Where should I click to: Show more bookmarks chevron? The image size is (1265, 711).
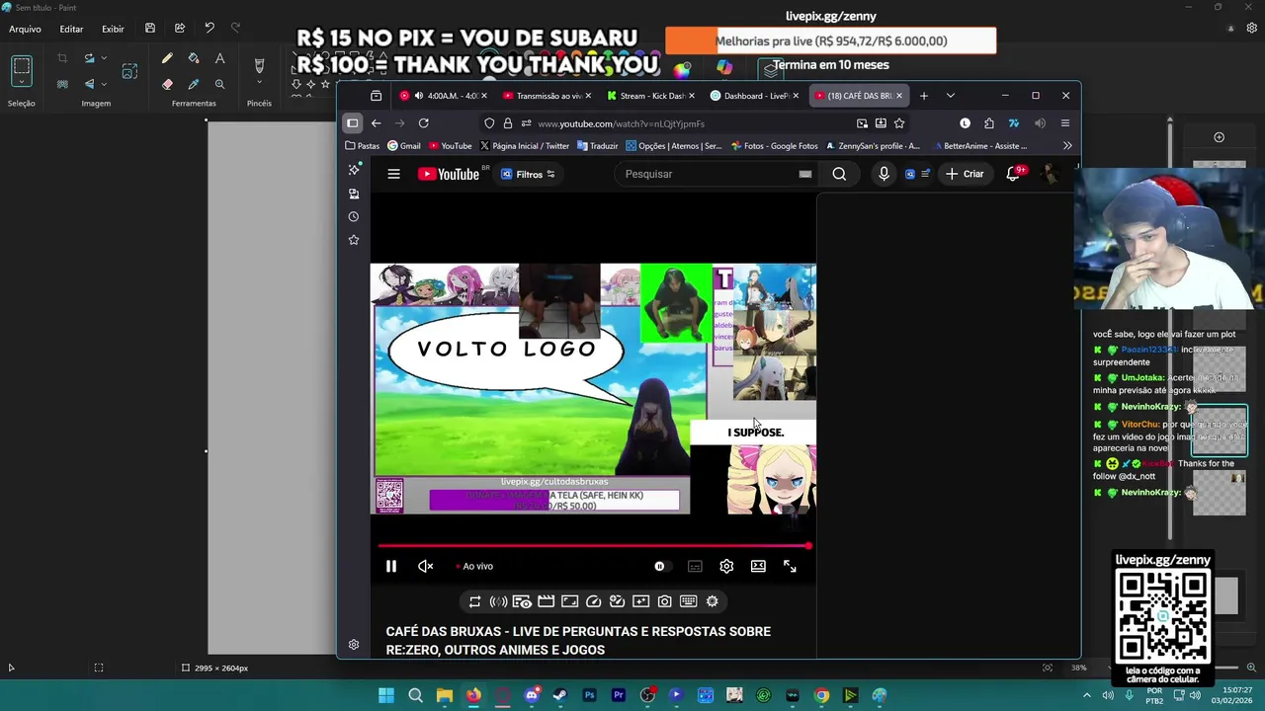click(1067, 146)
